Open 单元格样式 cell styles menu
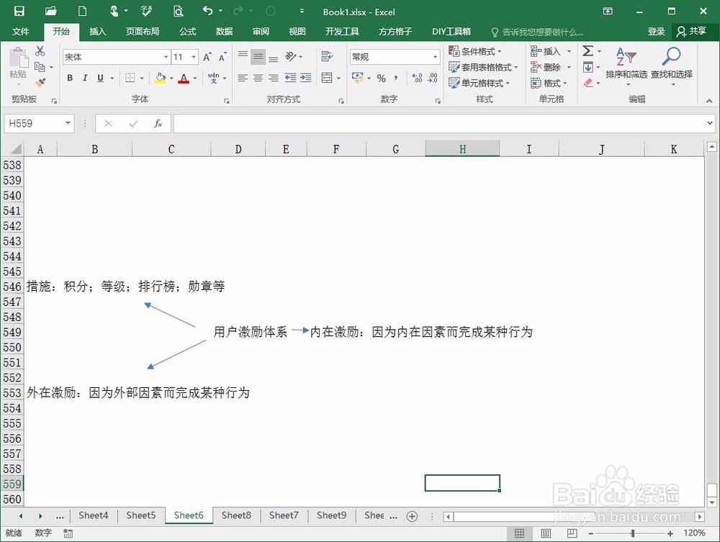Image resolution: width=720 pixels, height=542 pixels. 479,83
